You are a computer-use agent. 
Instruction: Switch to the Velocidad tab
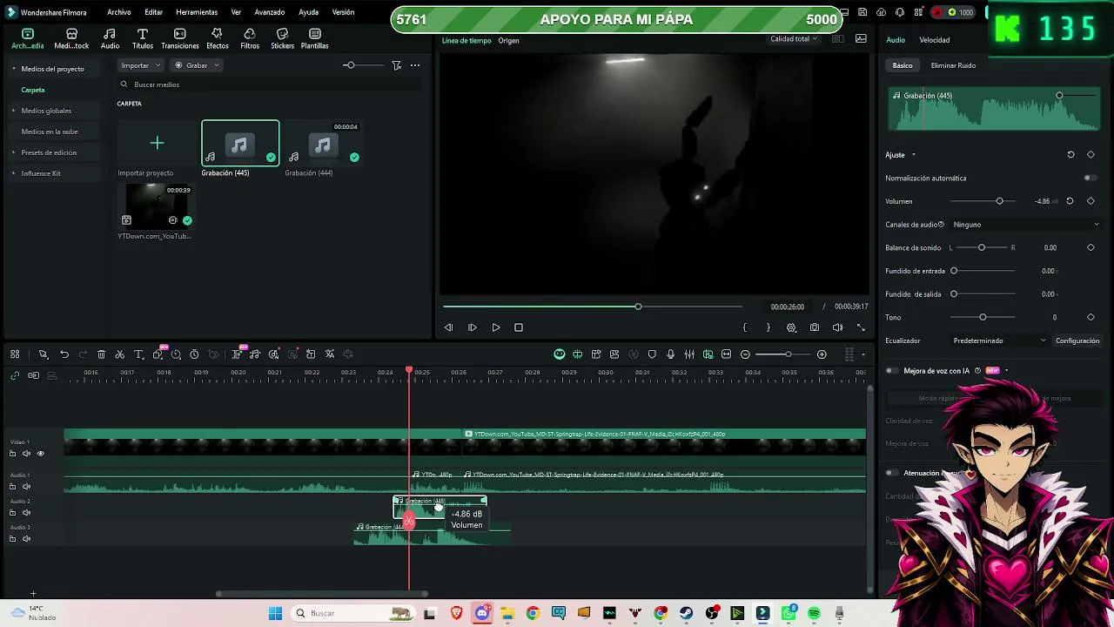[x=935, y=40]
